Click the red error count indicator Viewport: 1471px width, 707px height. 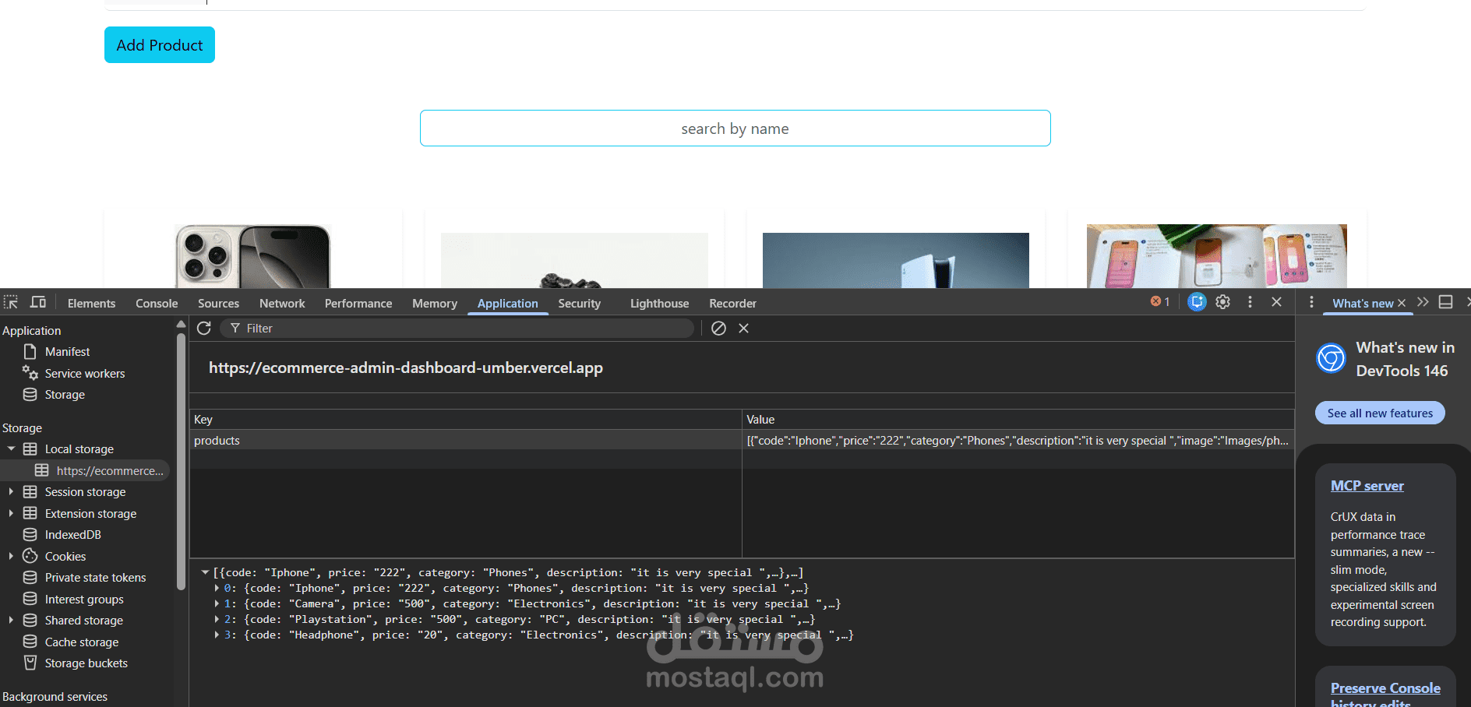[1160, 302]
